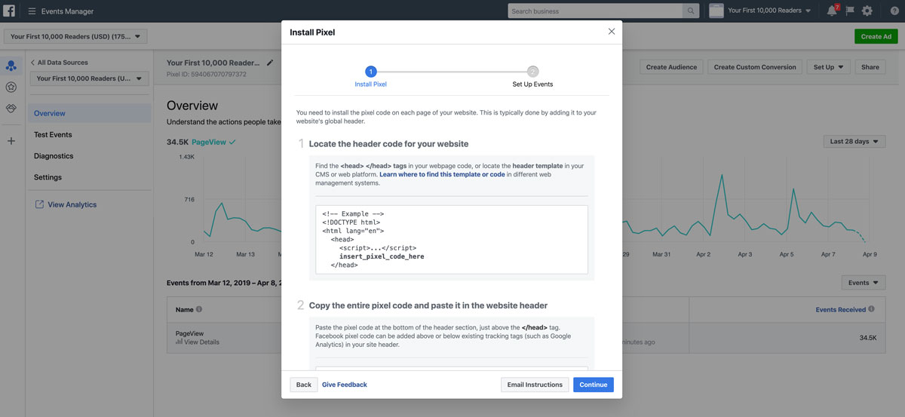Click Create Custom Conversion button

pos(755,67)
